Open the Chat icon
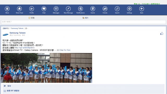The width and height of the screenshot is (167, 94). 44,9
